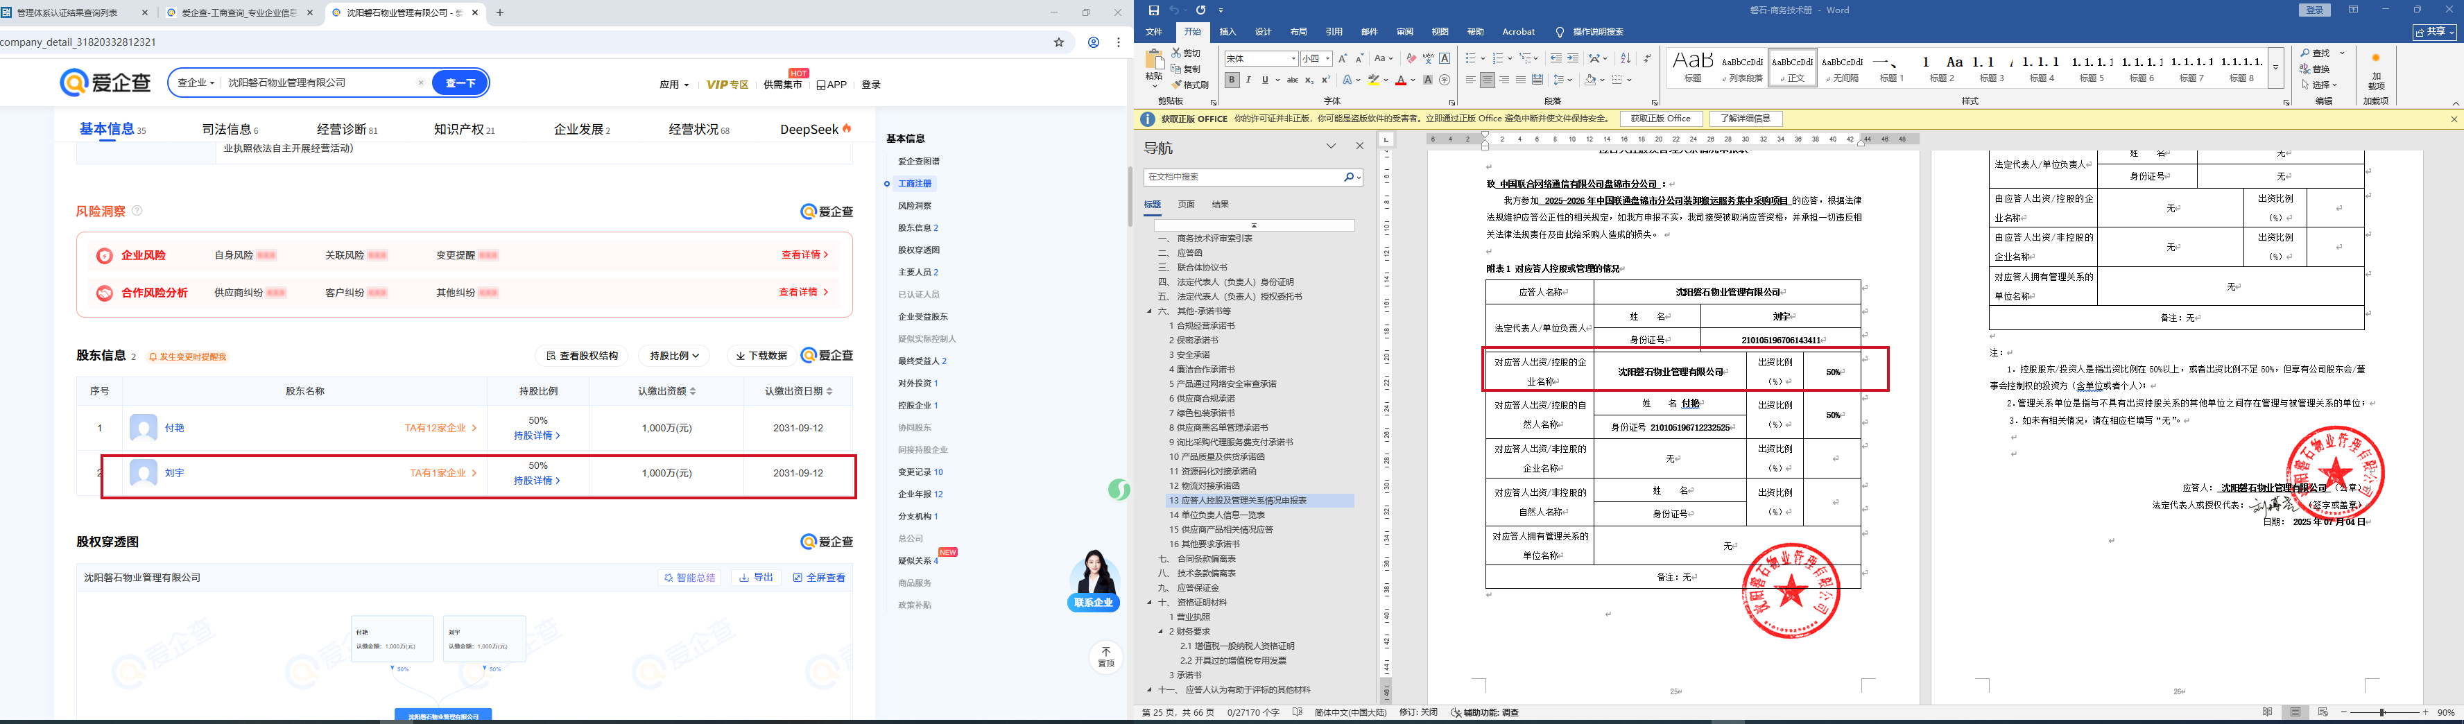The image size is (2464, 724).
Task: Open the 查企业 search type dropdown
Action: pyautogui.click(x=195, y=83)
